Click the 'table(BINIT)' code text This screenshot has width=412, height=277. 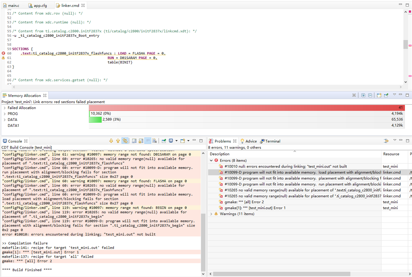[x=120, y=62]
